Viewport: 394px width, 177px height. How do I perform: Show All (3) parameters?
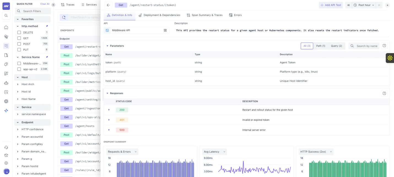click(x=307, y=46)
